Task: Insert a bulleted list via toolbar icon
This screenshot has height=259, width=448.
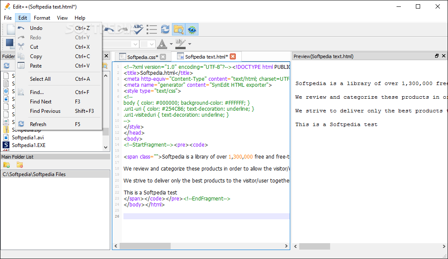Action: (x=152, y=29)
